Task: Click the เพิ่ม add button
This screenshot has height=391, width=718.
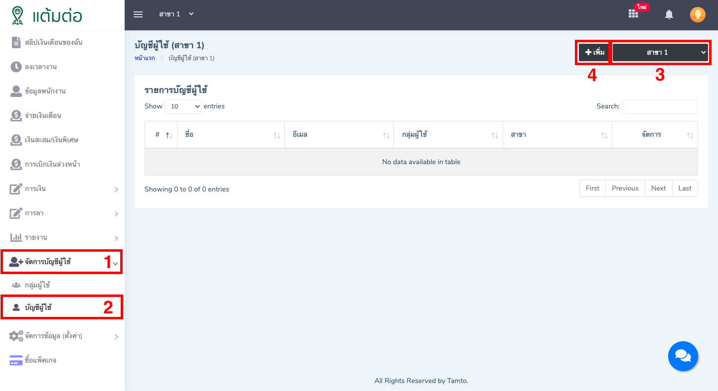Action: pos(594,52)
